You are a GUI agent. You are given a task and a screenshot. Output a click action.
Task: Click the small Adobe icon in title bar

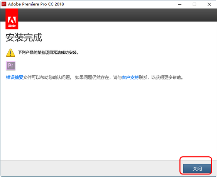pos(4,4)
